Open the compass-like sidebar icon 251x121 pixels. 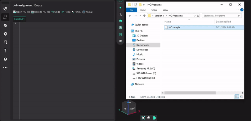[5, 26]
